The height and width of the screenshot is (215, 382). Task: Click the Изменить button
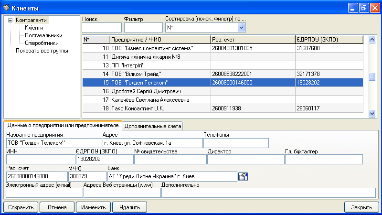[x=93, y=207]
